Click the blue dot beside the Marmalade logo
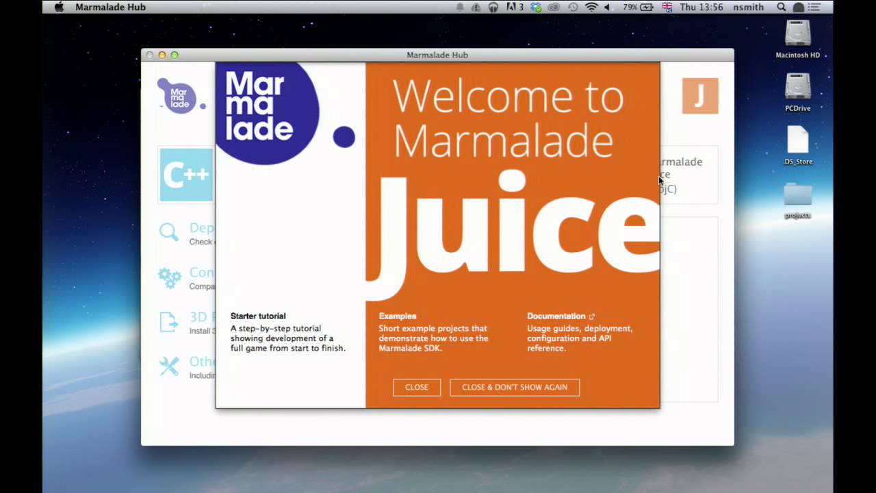 pyautogui.click(x=344, y=137)
